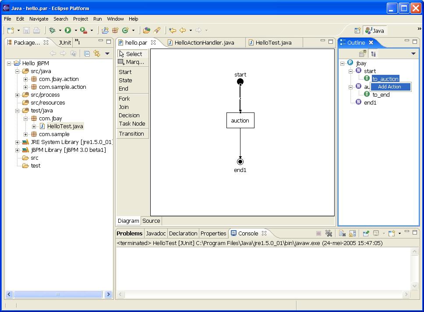Open the Package Explorer view menu arrow
This screenshot has width=424, height=312.
(107, 53)
